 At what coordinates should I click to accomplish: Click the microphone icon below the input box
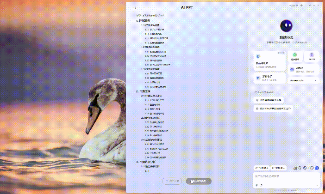pos(256,185)
